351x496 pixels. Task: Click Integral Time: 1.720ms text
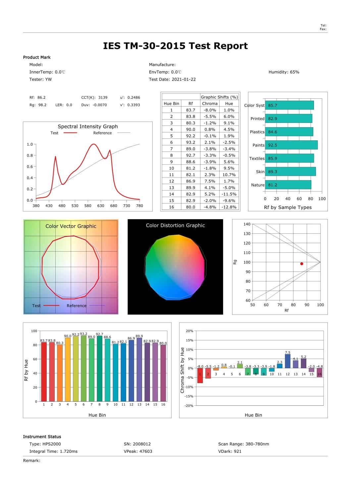pos(53,451)
